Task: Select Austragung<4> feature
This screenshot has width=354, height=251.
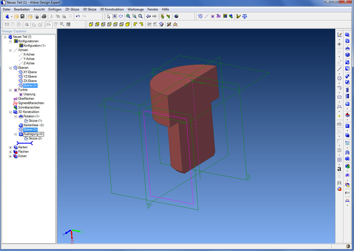Action: (33, 134)
